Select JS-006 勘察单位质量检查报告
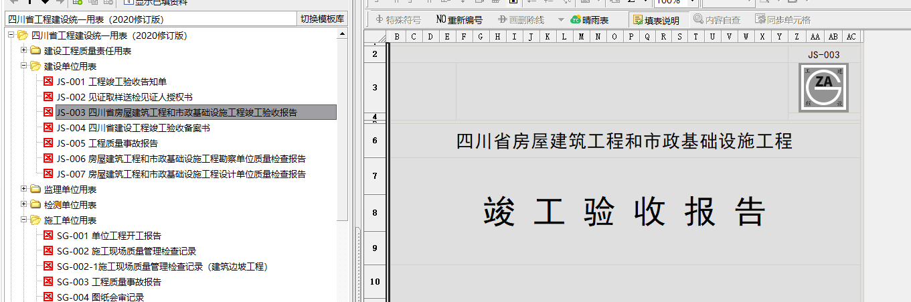The width and height of the screenshot is (911, 302). click(181, 159)
